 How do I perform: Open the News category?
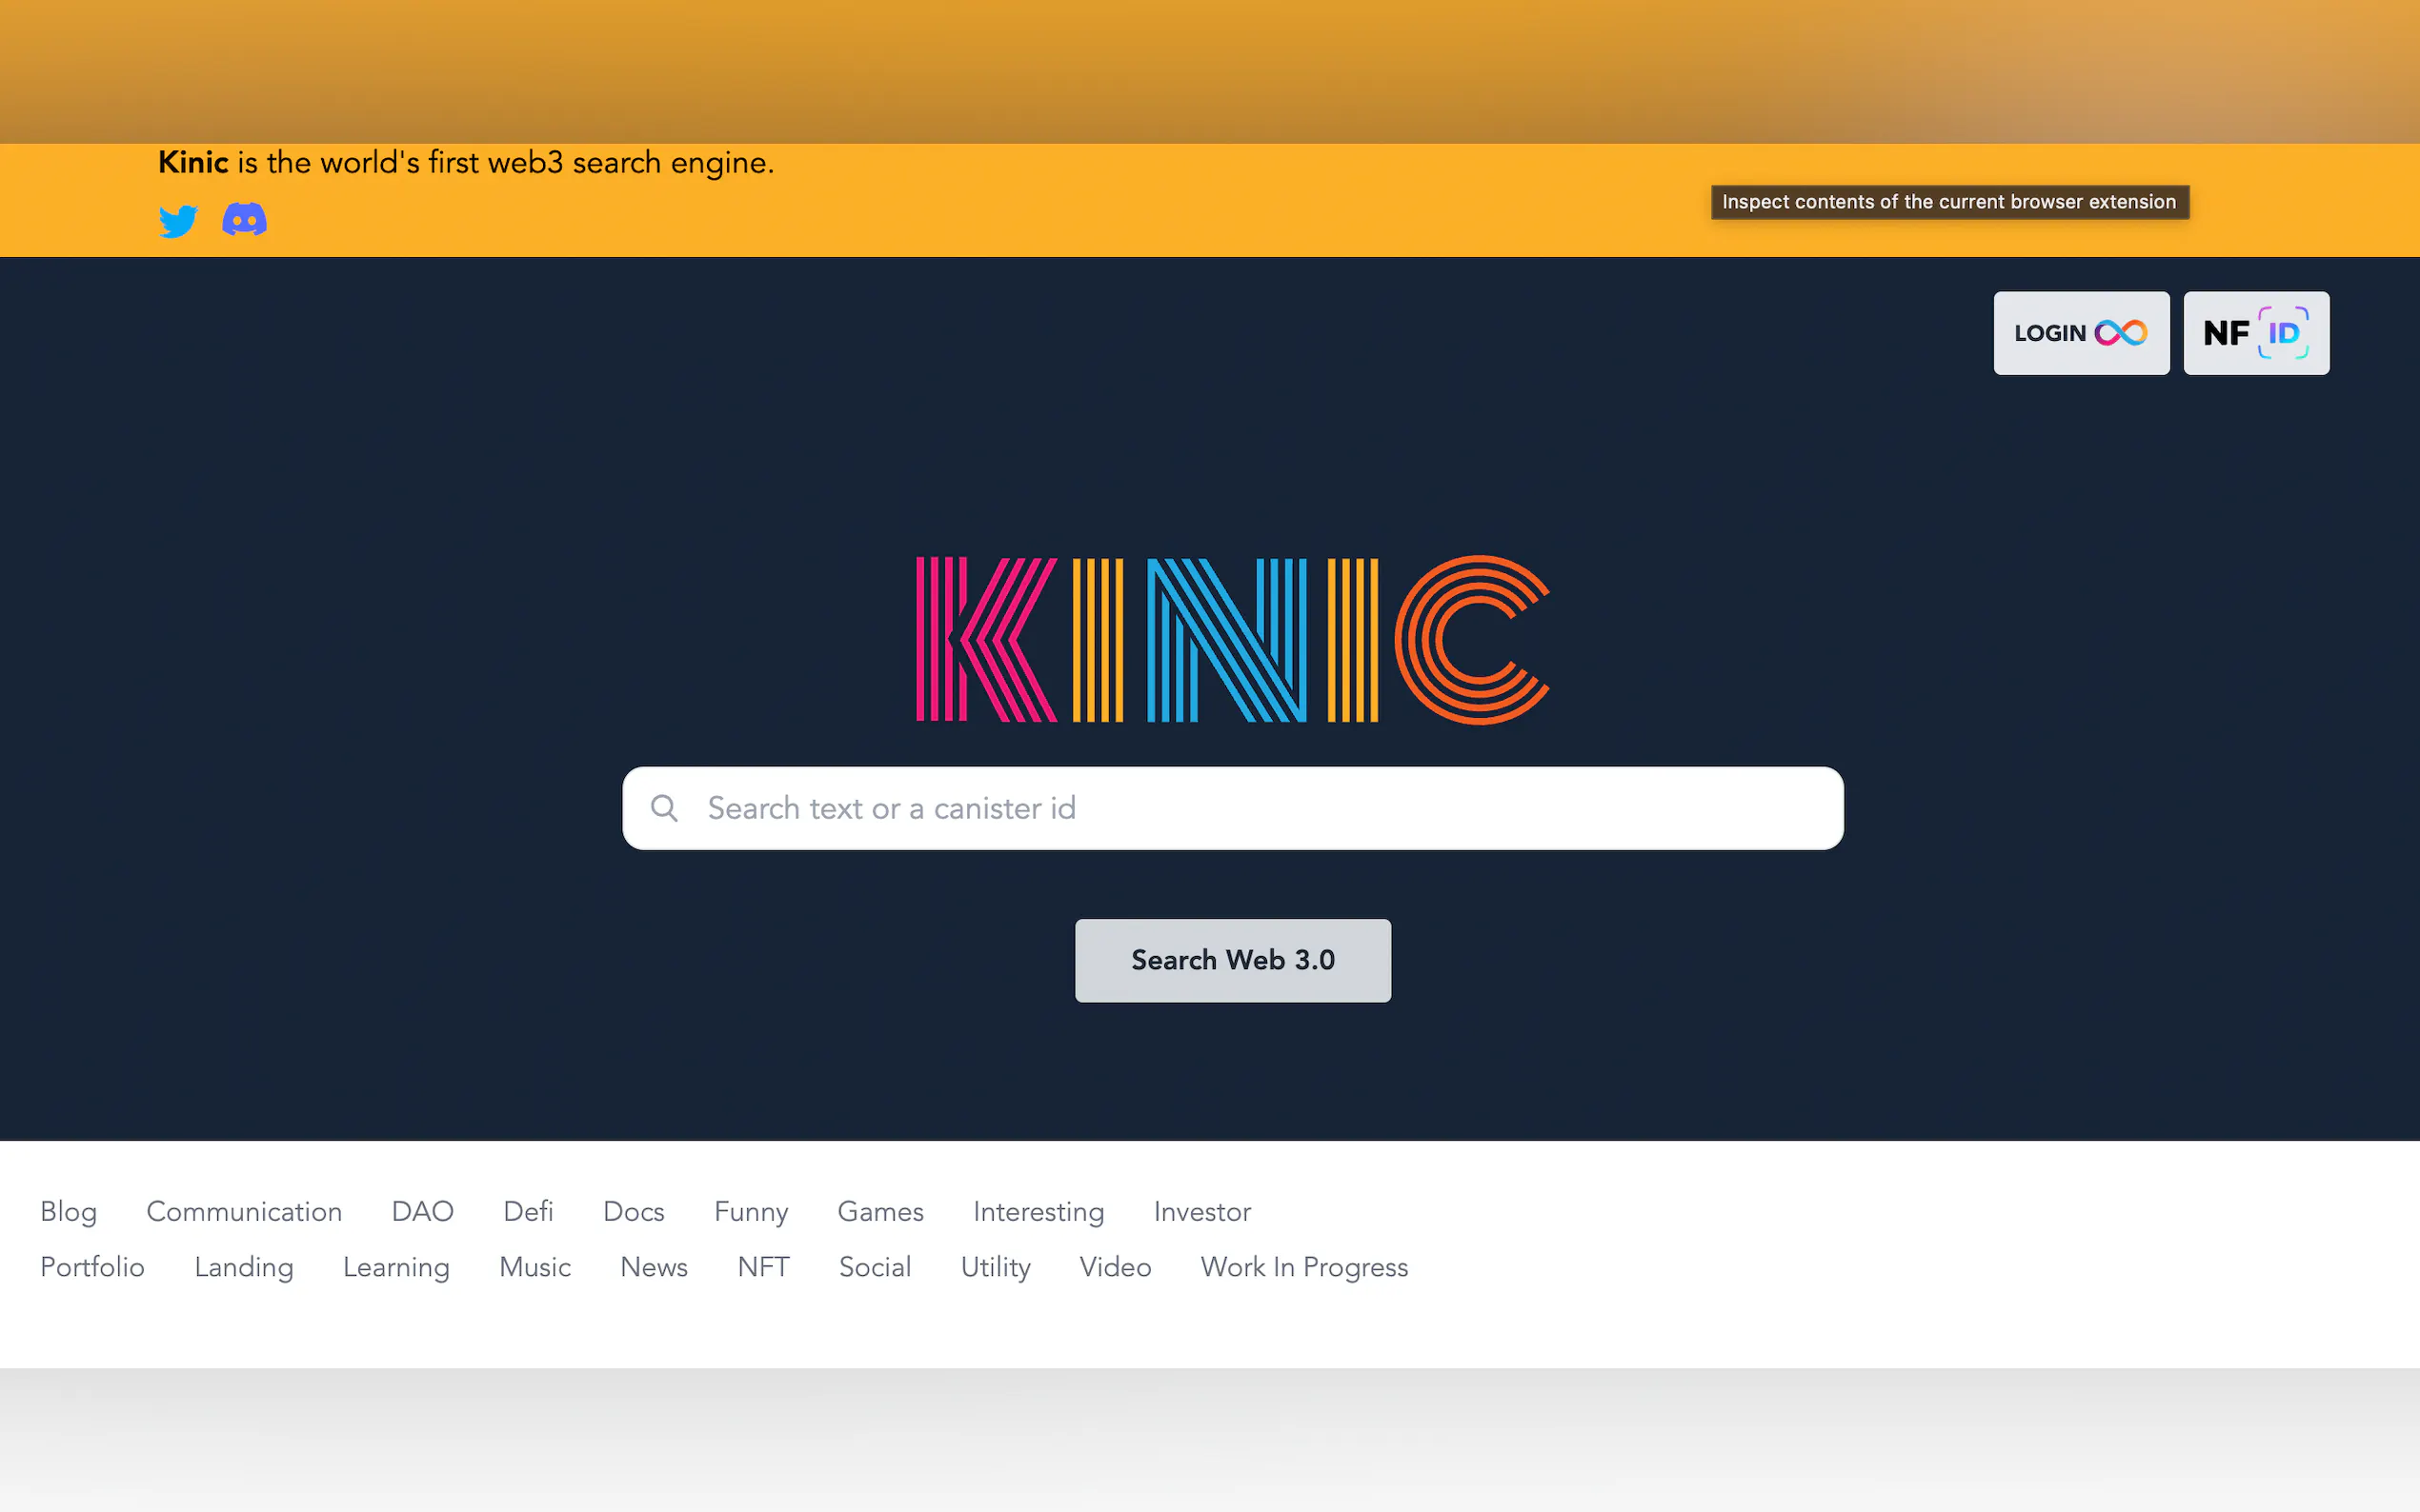655,1267
